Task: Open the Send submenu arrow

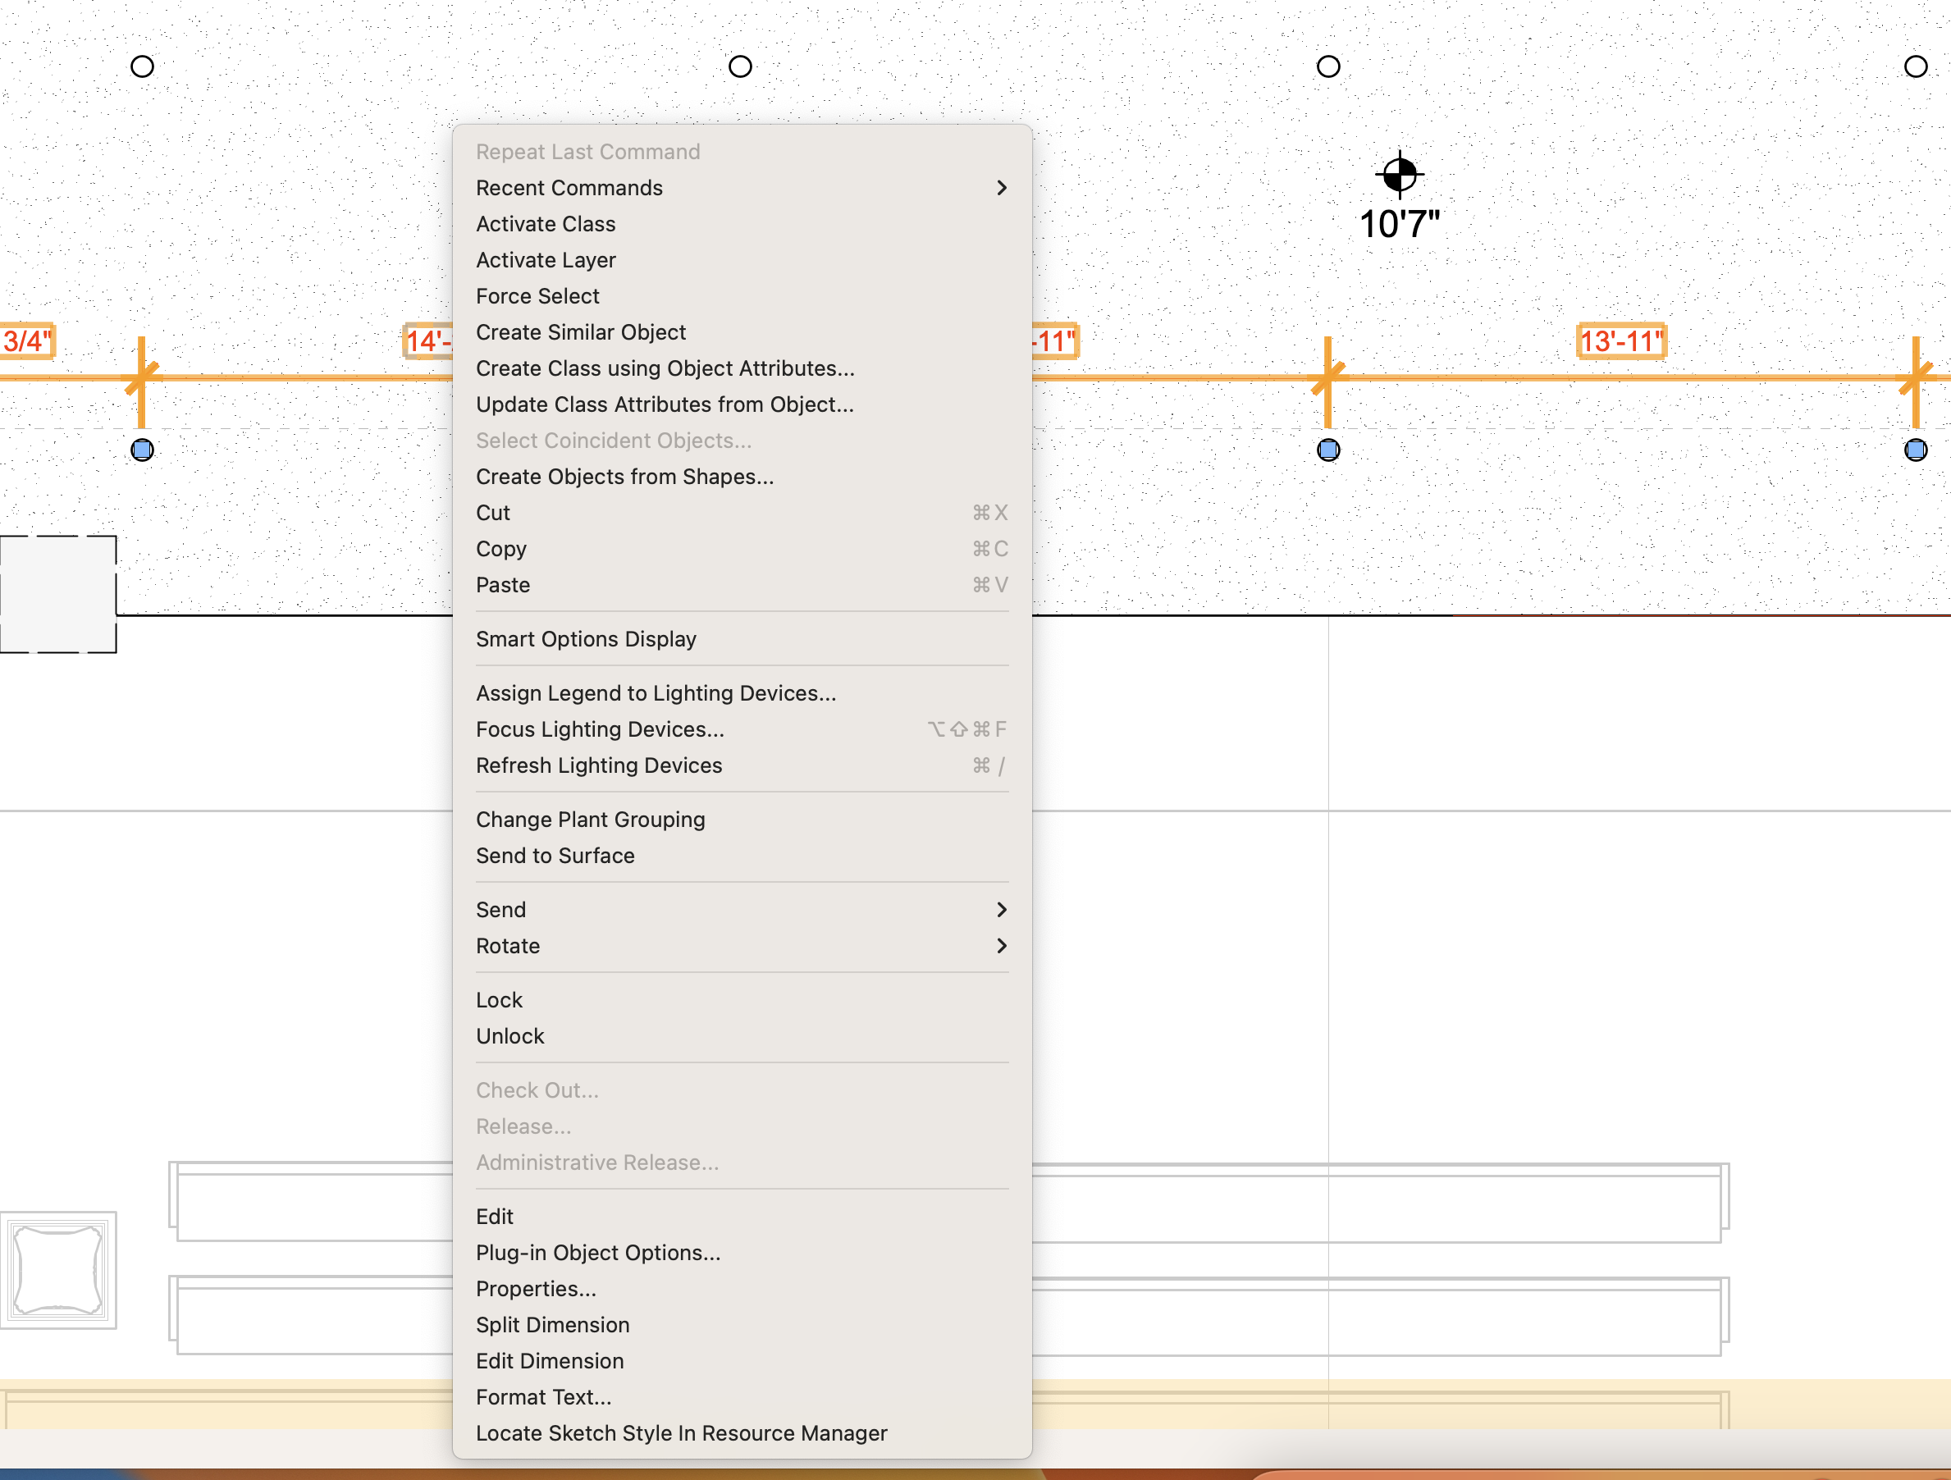Action: 1001,909
